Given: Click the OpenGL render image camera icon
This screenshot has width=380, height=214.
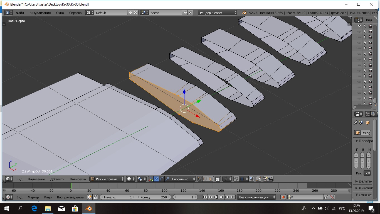Looking at the screenshot, I should click(265, 179).
